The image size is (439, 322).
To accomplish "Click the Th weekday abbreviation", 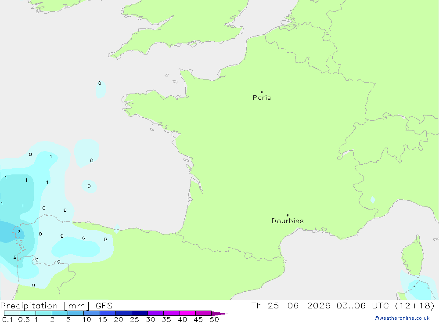I will tap(256, 306).
